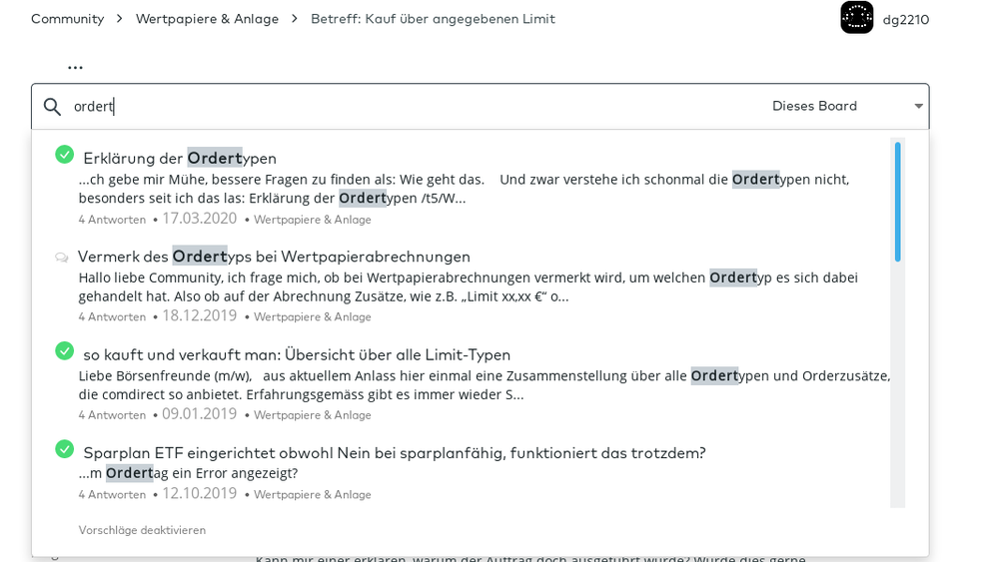Open result so kauft und verkauft man
Viewport: 998px width, 562px height.
coord(297,354)
